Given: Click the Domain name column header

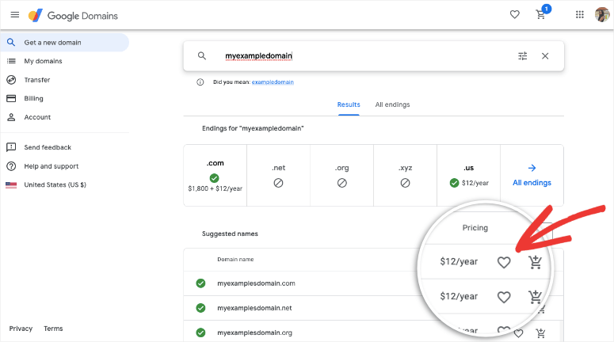Looking at the screenshot, I should 235,260.
